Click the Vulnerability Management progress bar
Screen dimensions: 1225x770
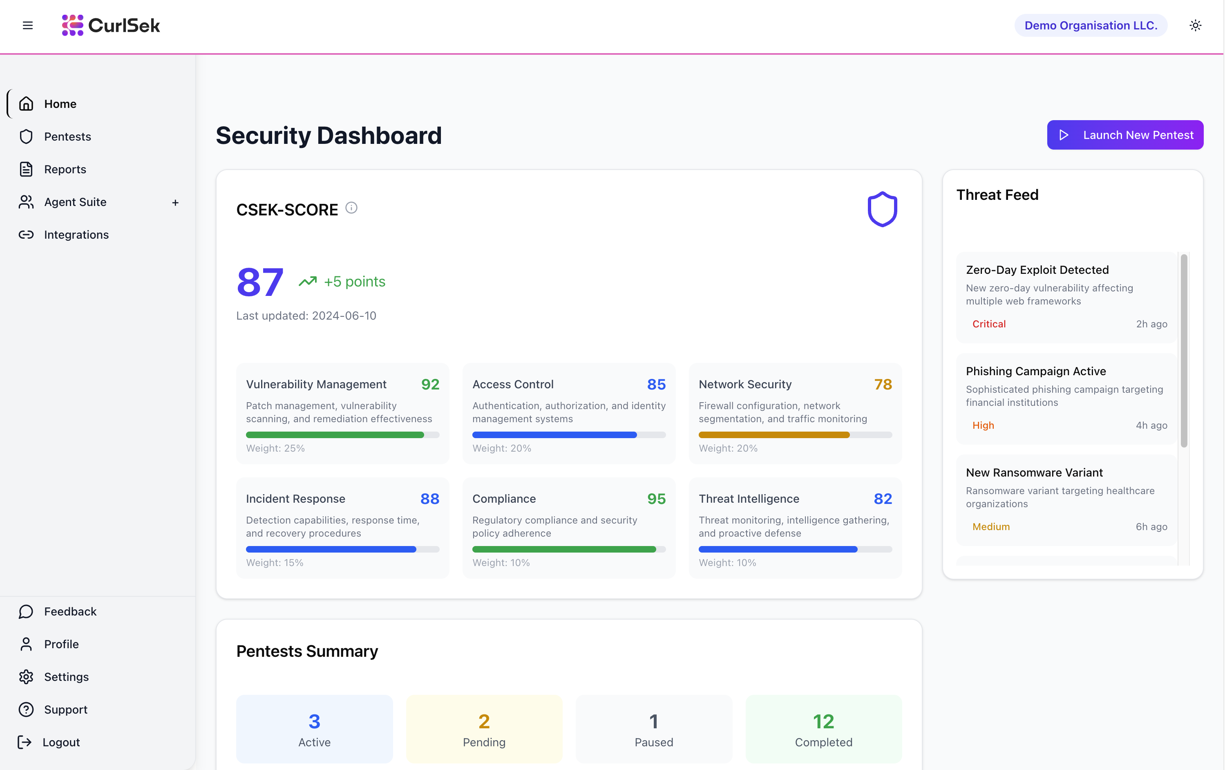click(342, 434)
